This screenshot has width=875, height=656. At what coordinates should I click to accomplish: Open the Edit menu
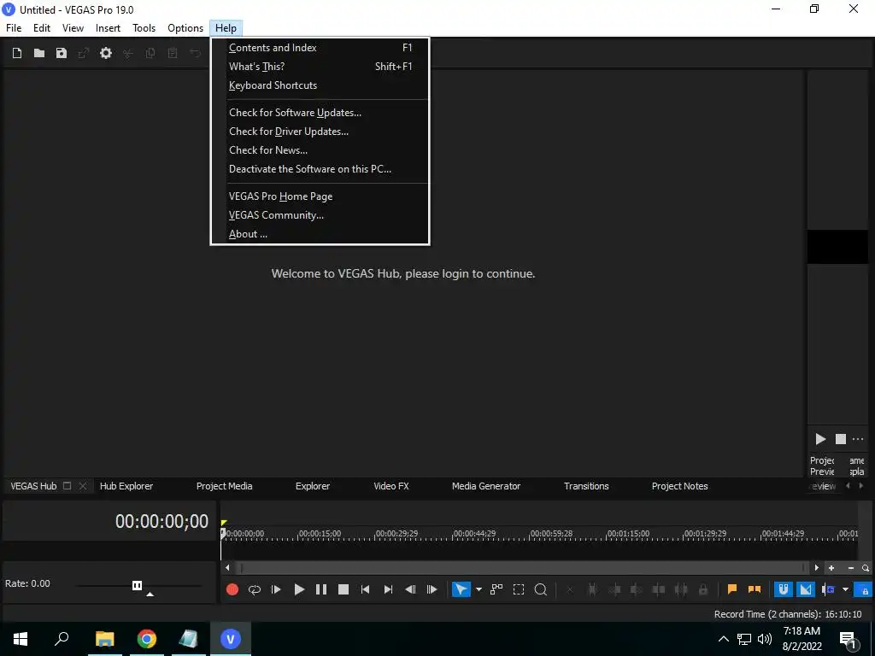[x=42, y=28]
